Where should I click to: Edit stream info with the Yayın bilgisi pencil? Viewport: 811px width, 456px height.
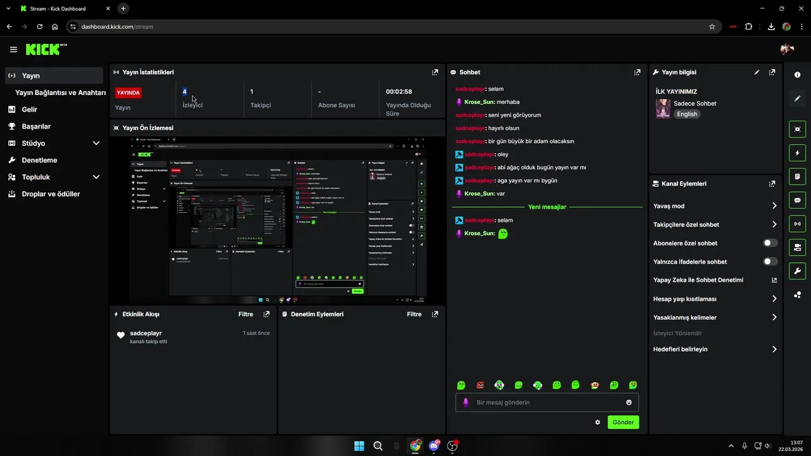tap(757, 72)
